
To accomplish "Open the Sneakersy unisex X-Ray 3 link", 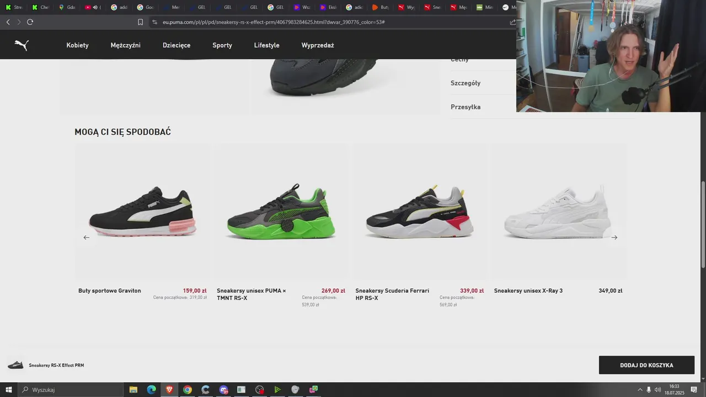I will [x=528, y=291].
